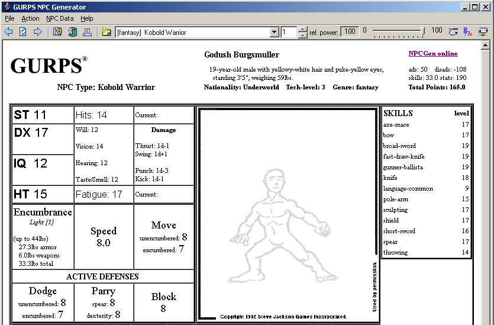Screen dimensions: 494x325
Task: Click the NPC Type: Kobold Warrior text
Action: pyautogui.click(x=106, y=88)
